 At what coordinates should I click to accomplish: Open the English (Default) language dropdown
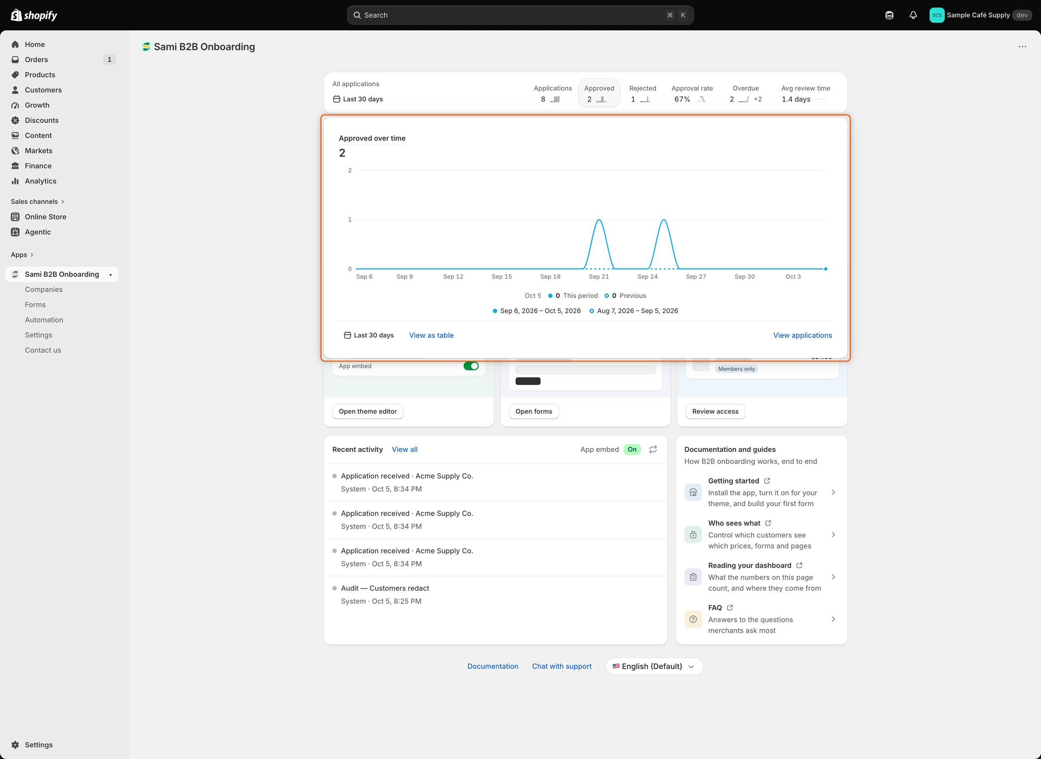click(654, 666)
